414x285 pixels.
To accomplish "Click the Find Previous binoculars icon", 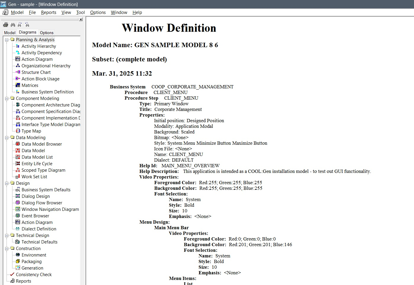I will click(x=27, y=25).
